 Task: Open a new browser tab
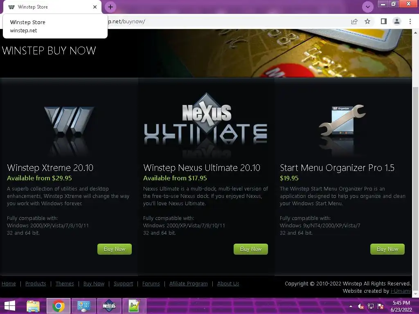110,7
